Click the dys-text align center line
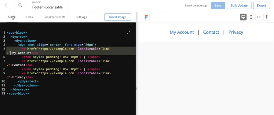This screenshot has height=115, width=274. click(57, 45)
